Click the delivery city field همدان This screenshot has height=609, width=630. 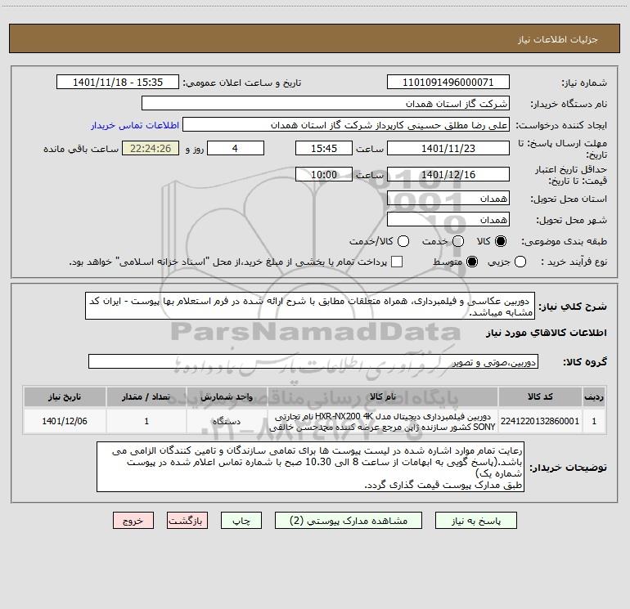pos(448,220)
